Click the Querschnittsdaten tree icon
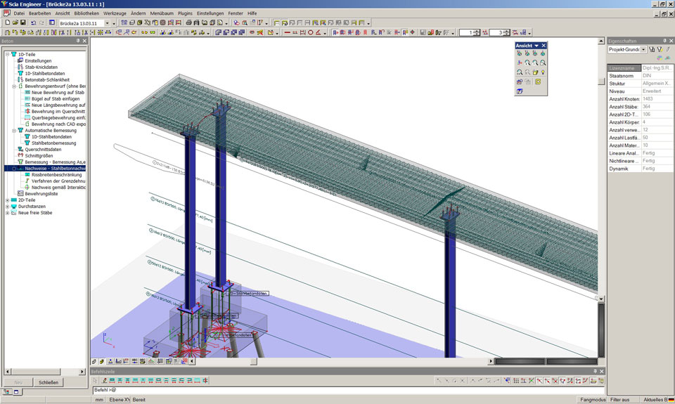 coord(20,149)
